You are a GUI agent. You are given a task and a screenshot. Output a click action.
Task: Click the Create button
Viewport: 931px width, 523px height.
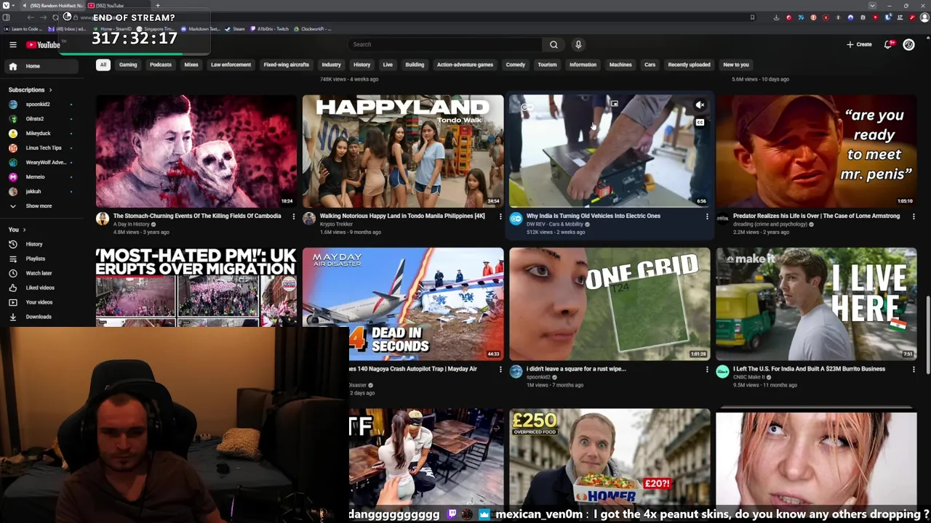859,44
